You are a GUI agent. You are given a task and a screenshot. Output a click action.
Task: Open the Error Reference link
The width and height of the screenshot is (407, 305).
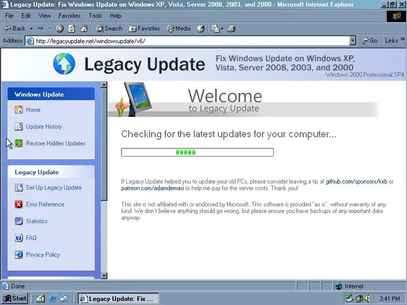coord(45,204)
